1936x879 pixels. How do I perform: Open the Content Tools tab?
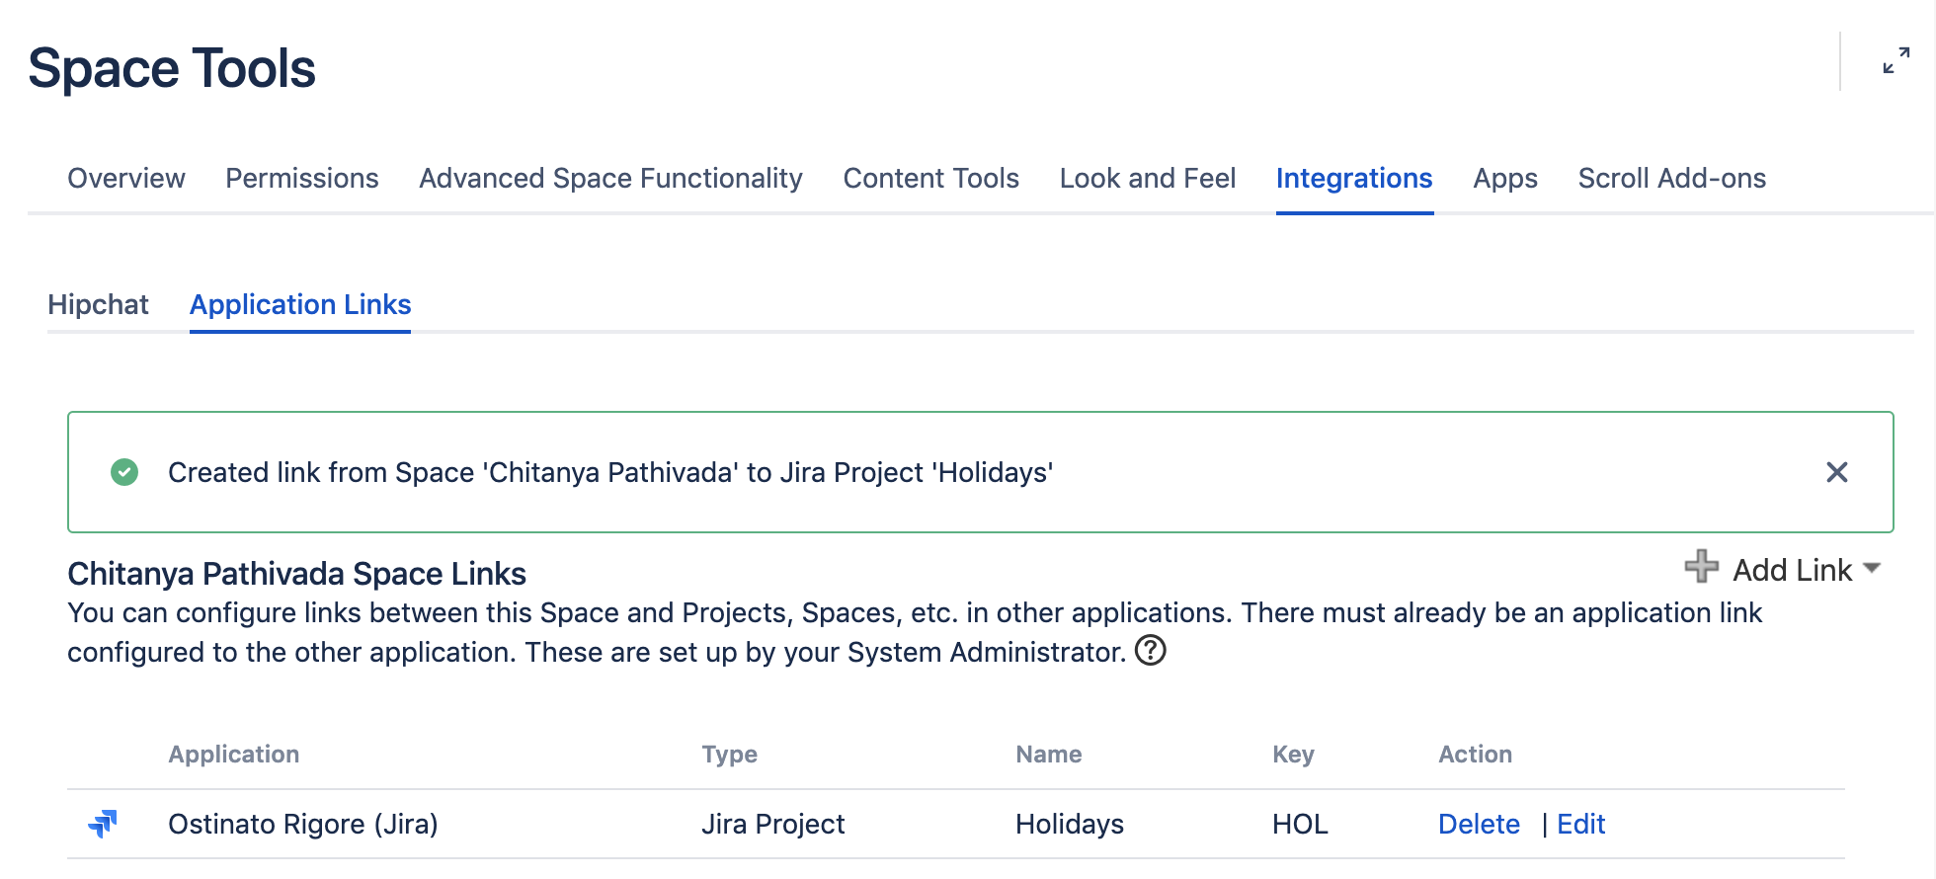pos(930,178)
